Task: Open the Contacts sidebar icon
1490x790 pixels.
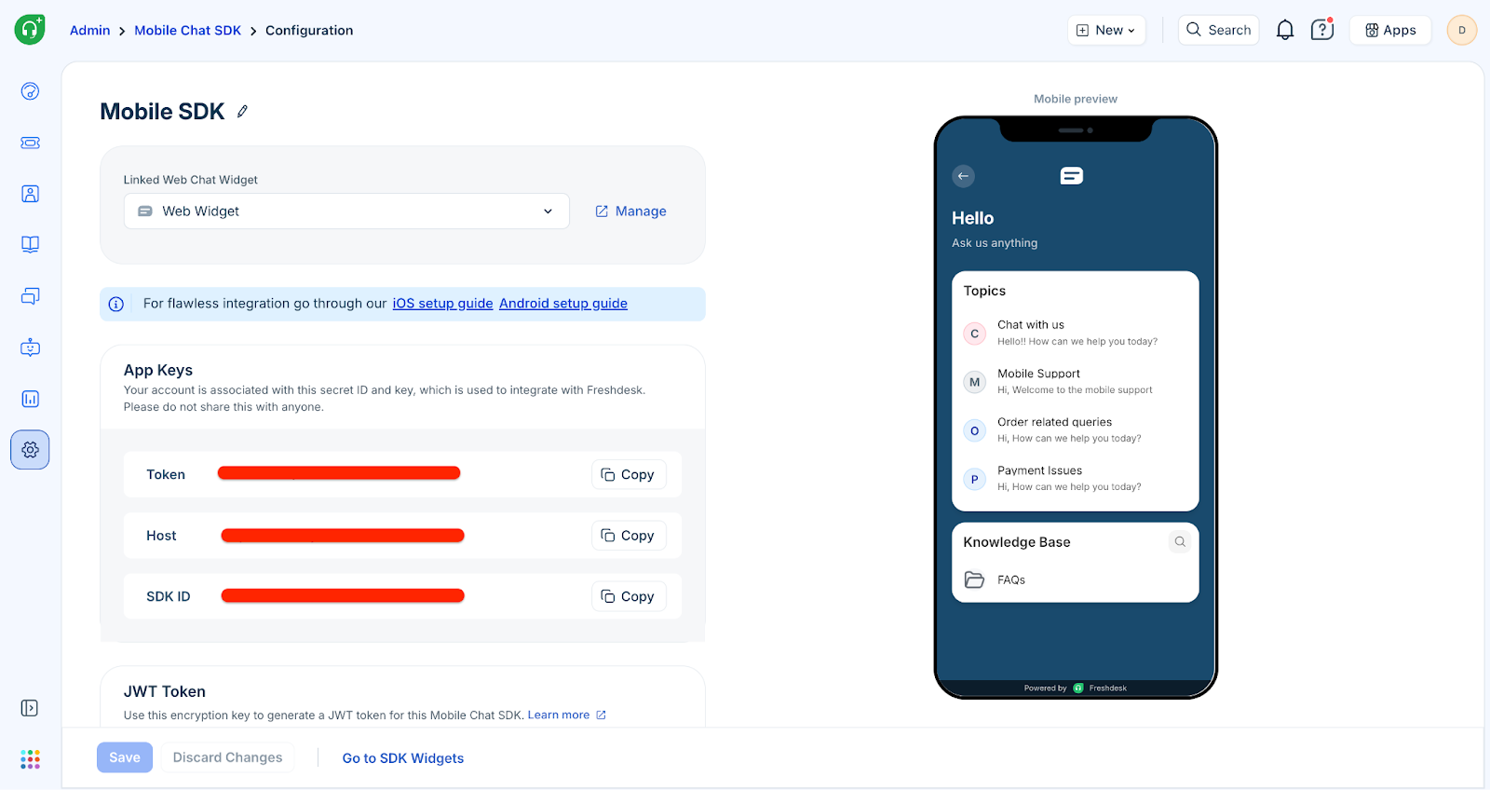Action: [x=30, y=194]
